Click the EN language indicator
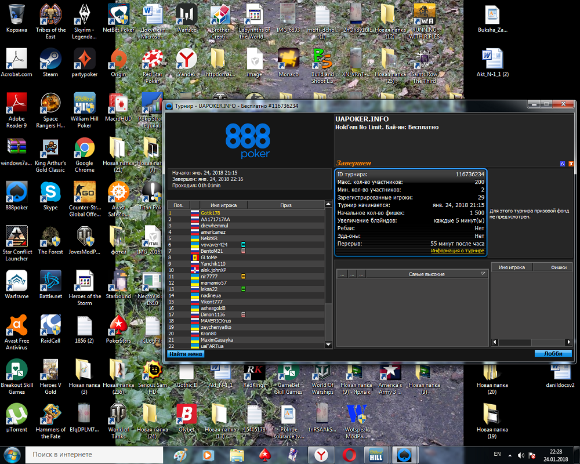 (x=497, y=454)
